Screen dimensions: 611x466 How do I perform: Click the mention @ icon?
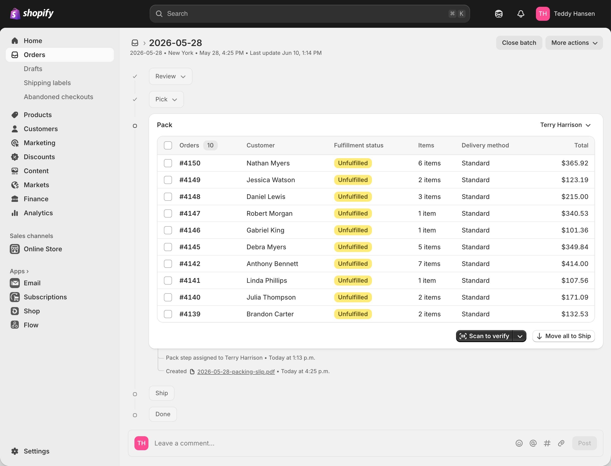[533, 443]
